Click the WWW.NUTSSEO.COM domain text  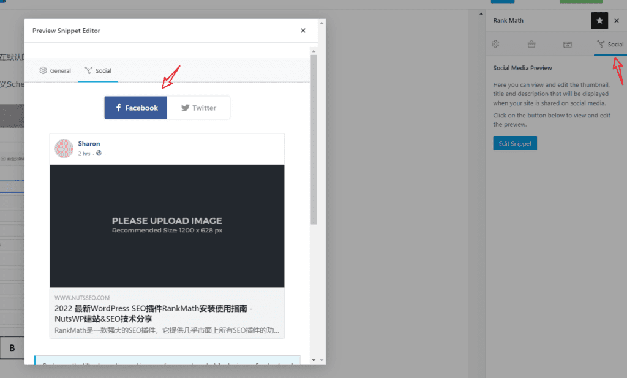click(82, 298)
